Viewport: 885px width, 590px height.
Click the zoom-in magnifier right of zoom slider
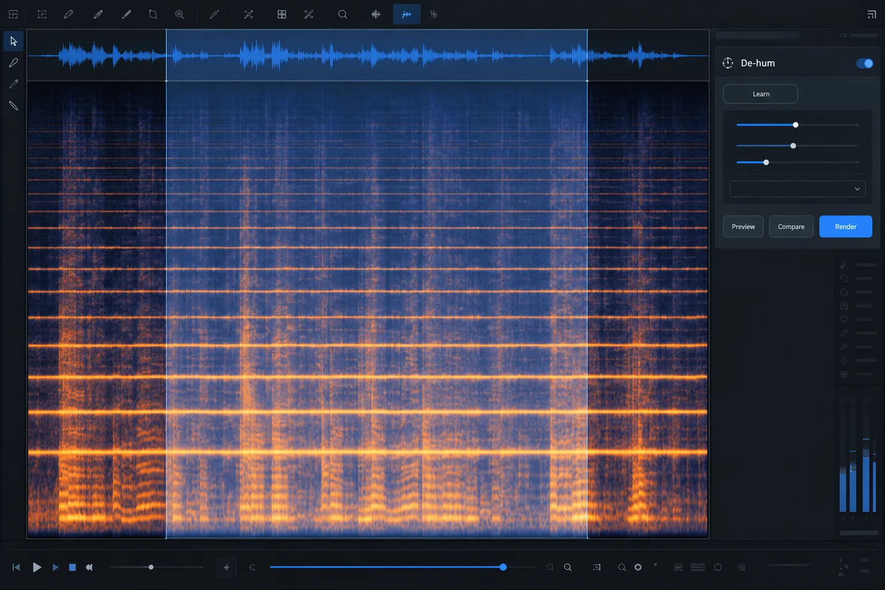coord(568,568)
